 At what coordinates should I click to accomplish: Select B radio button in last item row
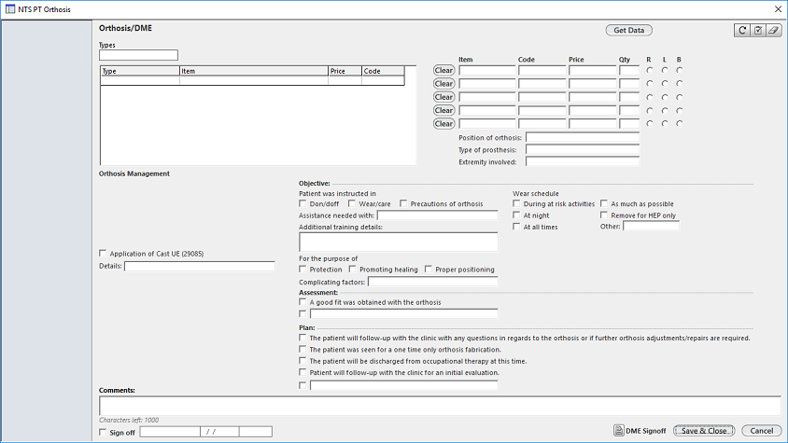679,123
